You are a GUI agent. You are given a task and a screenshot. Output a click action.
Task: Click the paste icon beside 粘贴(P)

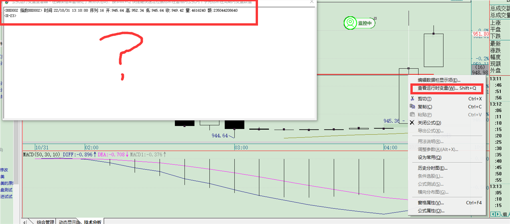(412, 114)
